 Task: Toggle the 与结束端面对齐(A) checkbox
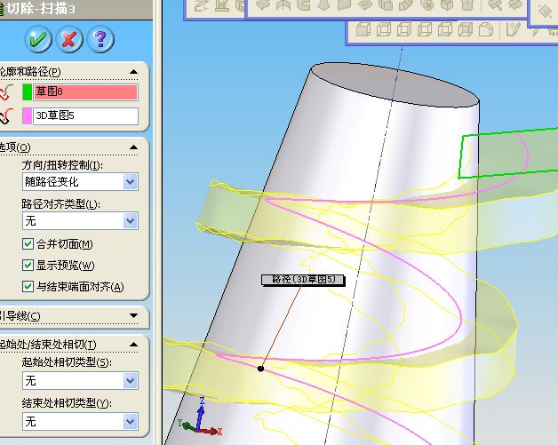coord(28,287)
